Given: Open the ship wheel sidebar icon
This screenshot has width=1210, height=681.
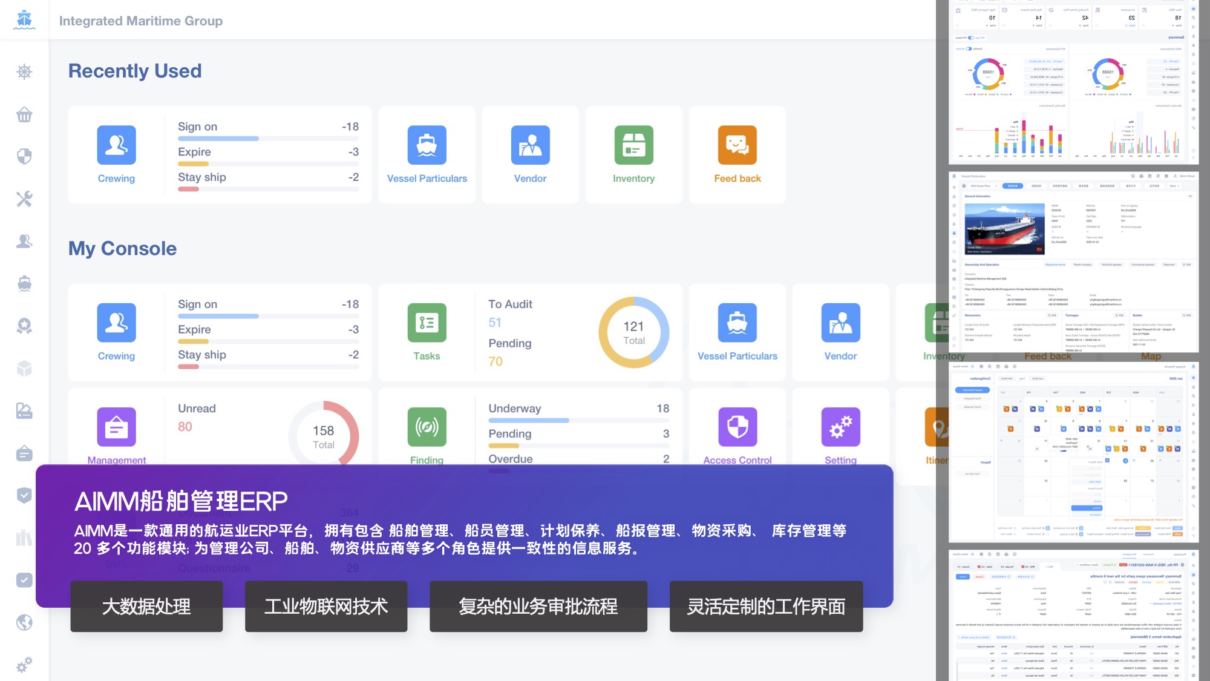Looking at the screenshot, I should coord(24,72).
